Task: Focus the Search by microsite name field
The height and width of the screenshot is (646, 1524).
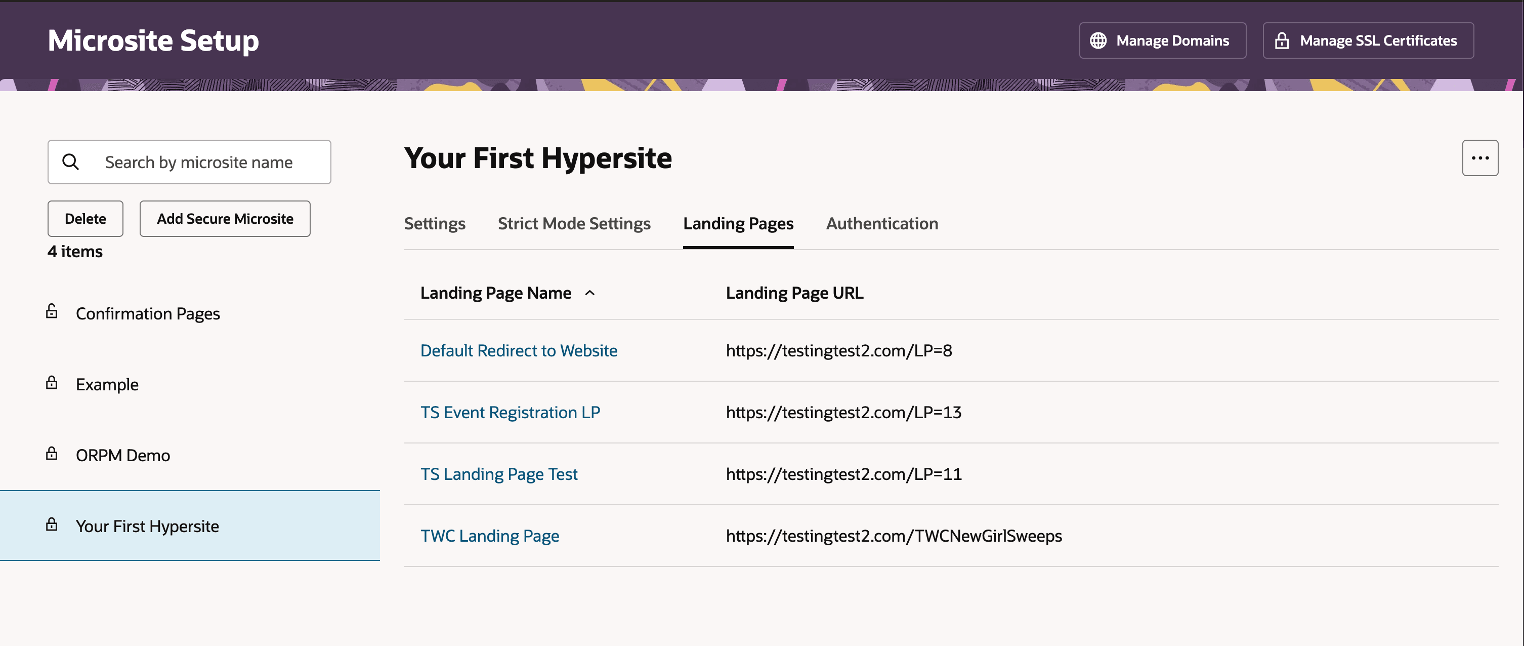Action: (199, 161)
